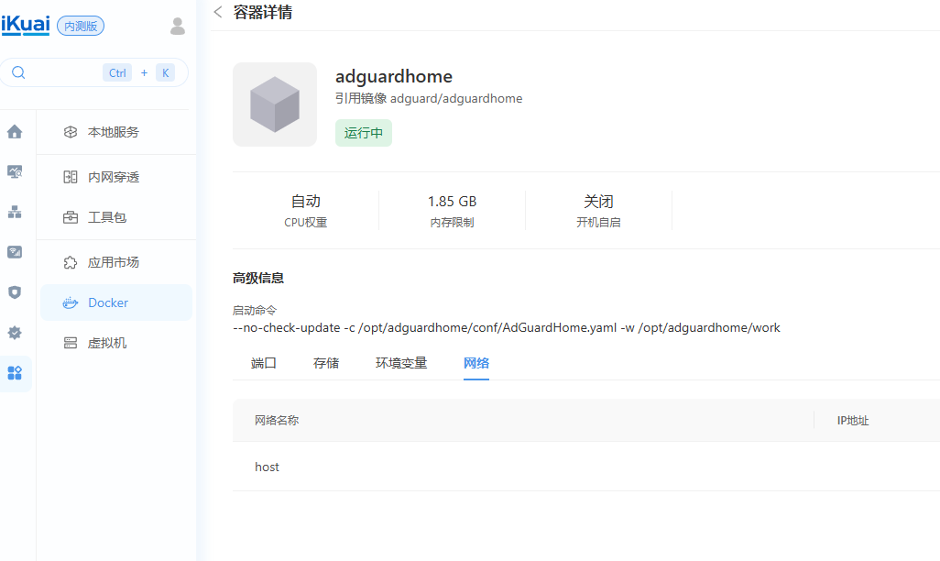Open the user account avatar icon
The width and height of the screenshot is (940, 561).
pos(178,26)
